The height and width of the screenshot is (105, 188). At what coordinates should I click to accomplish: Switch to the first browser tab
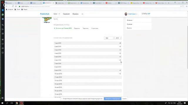click(11, 3)
